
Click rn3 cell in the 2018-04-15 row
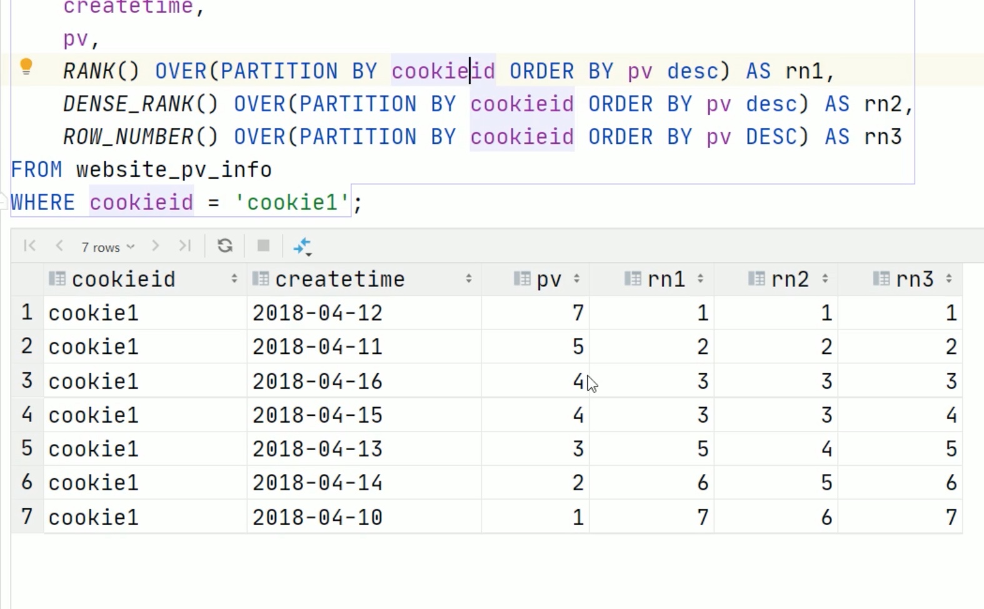(900, 415)
